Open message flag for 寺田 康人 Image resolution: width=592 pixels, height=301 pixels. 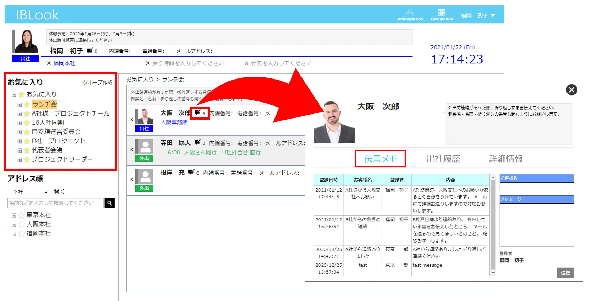tap(197, 142)
